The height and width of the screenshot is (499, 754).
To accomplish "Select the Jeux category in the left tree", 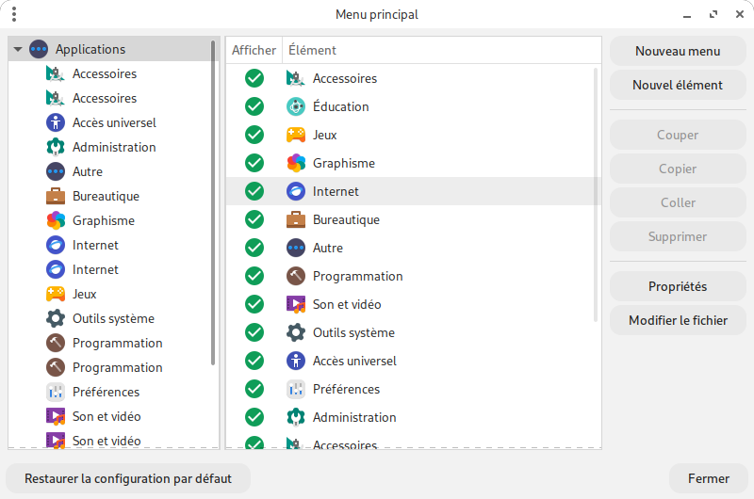I will point(85,294).
